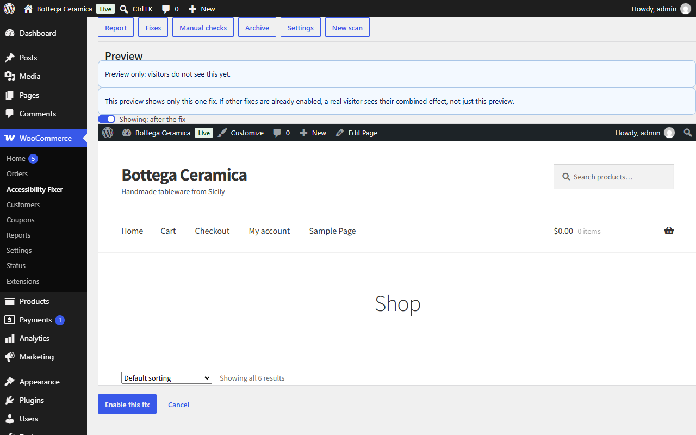The height and width of the screenshot is (435, 696).
Task: Open Plugins in the sidebar
Action: pyautogui.click(x=43, y=400)
